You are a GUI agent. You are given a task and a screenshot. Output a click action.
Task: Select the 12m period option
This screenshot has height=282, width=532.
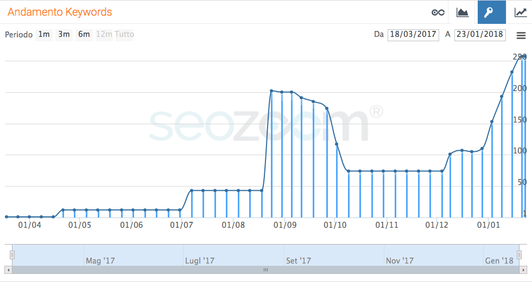coord(104,35)
